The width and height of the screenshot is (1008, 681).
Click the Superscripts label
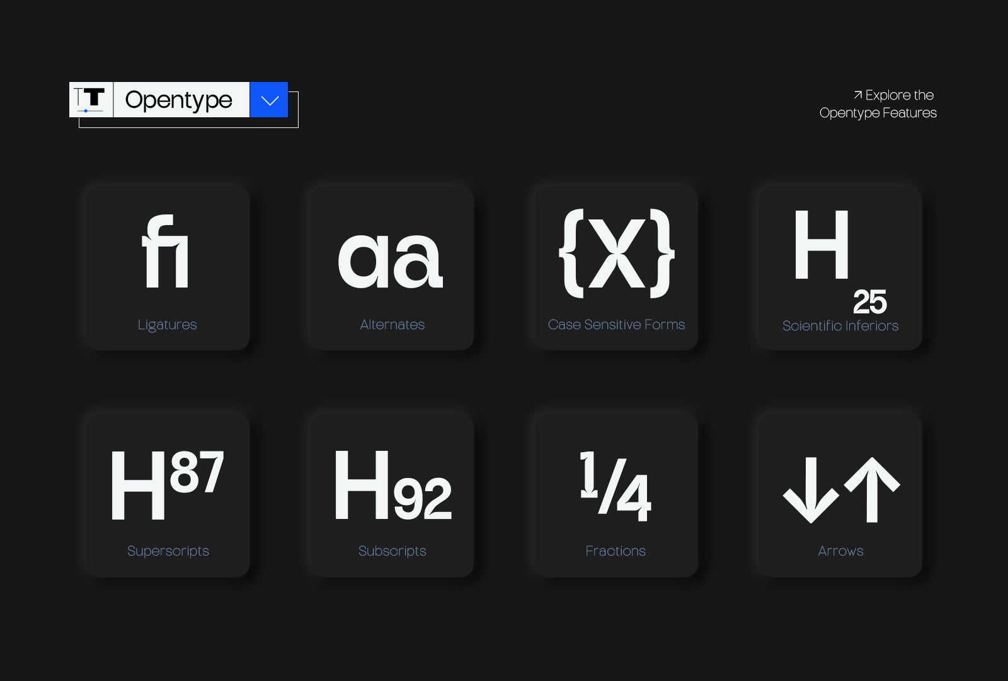168,551
